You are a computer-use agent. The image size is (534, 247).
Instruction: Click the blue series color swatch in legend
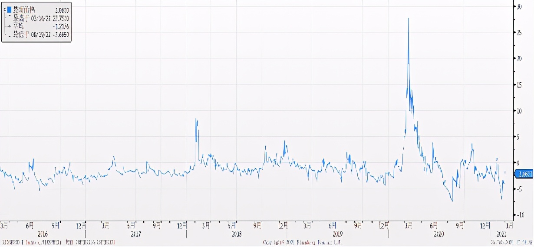[9, 9]
